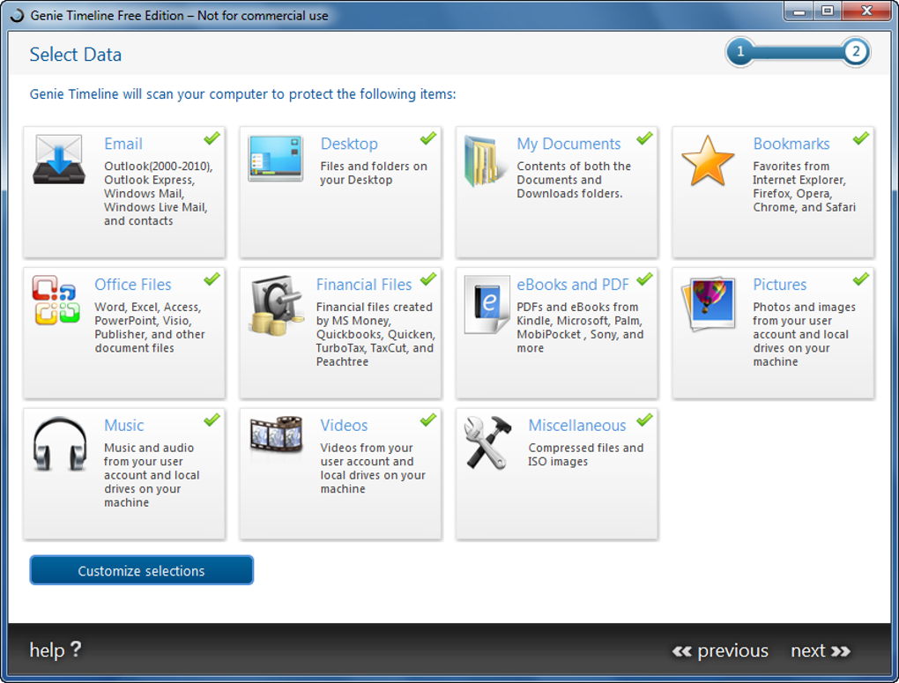Viewport: 899px width, 683px height.
Task: Uncheck the Office Files green checkmark
Action: pos(212,278)
